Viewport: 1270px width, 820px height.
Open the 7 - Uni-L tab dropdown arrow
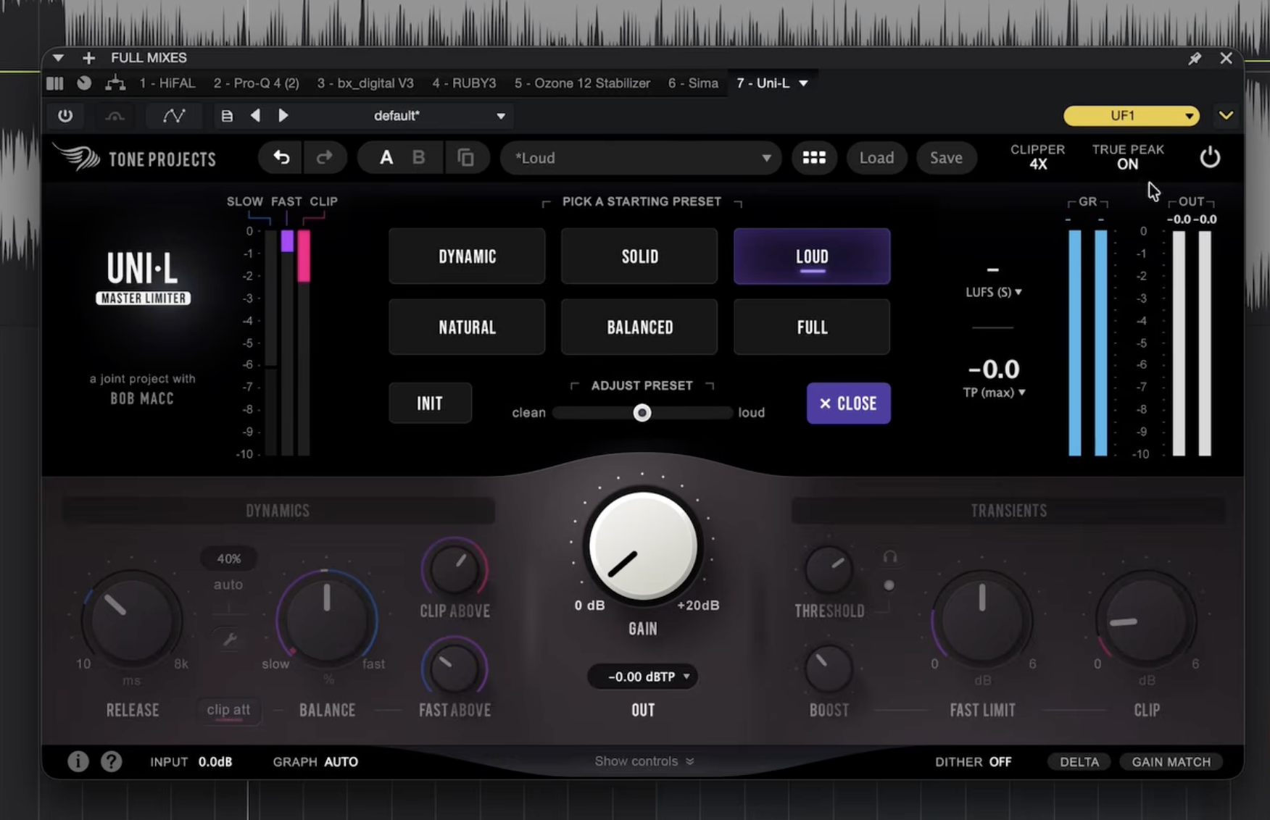803,83
